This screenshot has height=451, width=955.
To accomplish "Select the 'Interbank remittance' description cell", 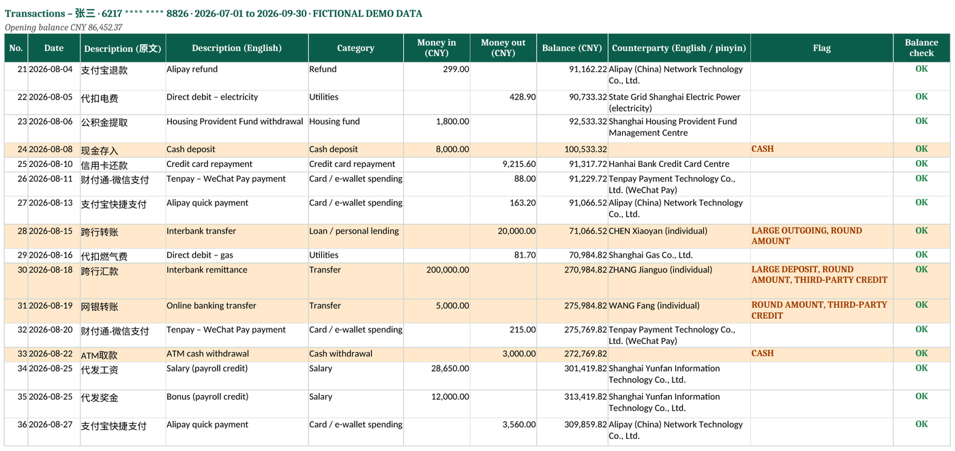I will (237, 281).
